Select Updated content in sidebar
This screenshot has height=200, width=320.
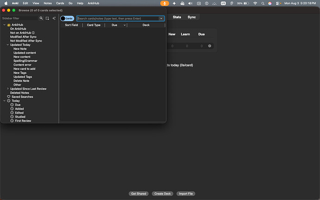pos(25,53)
